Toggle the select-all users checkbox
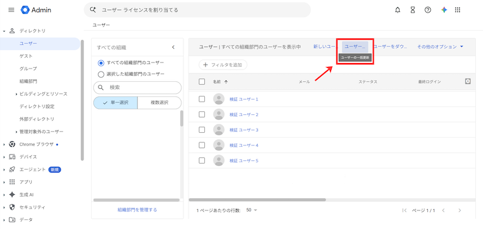 click(x=202, y=82)
